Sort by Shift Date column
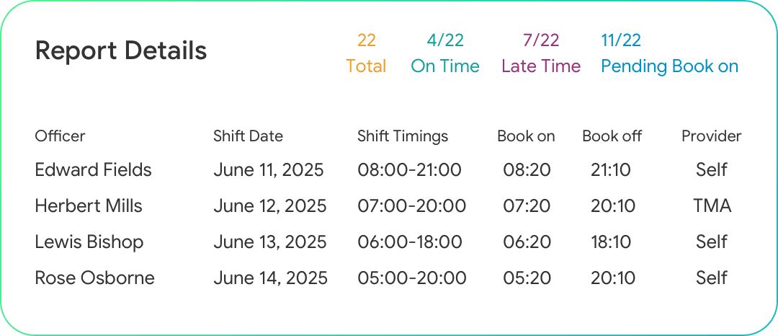The width and height of the screenshot is (778, 336). 248,136
